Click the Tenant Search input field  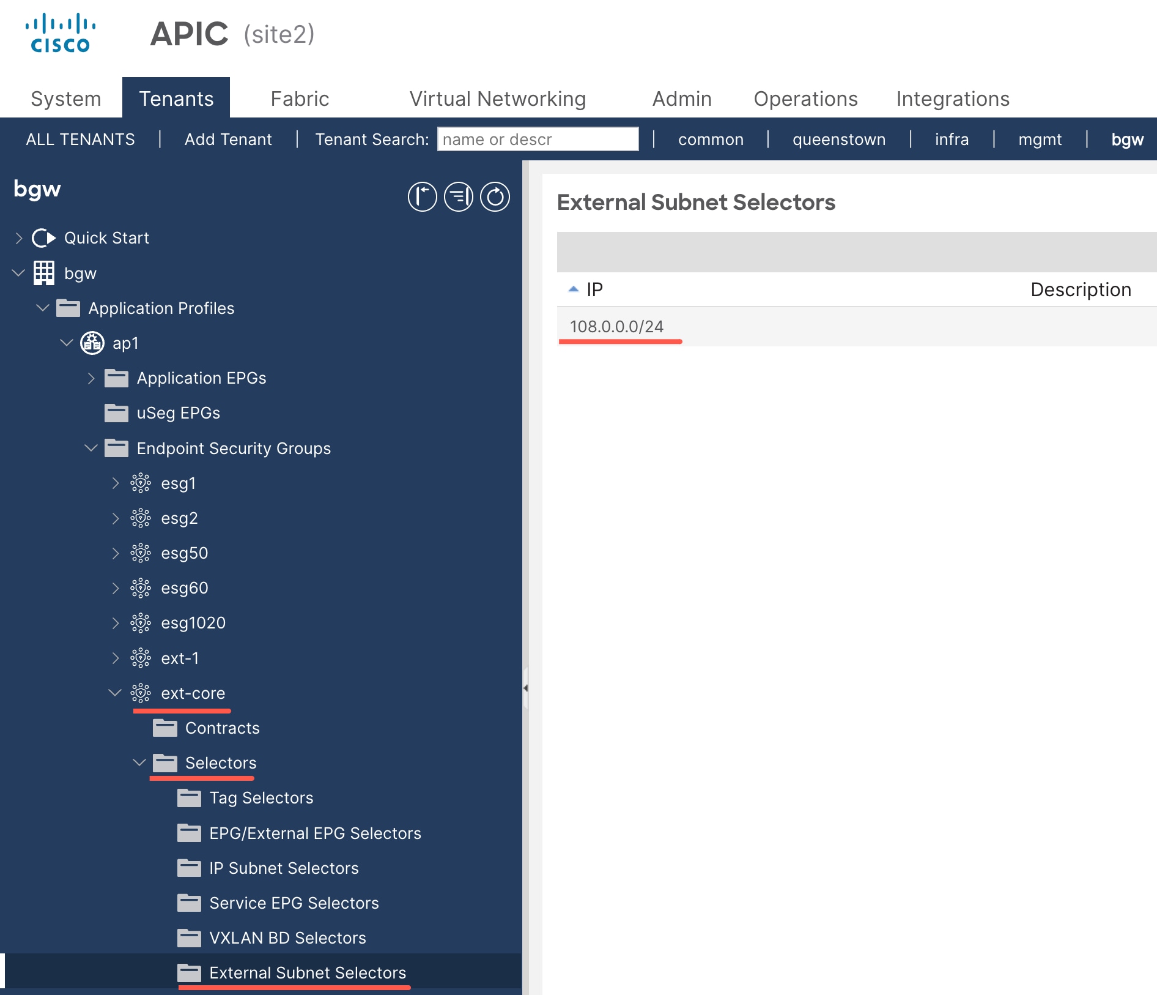click(x=538, y=140)
